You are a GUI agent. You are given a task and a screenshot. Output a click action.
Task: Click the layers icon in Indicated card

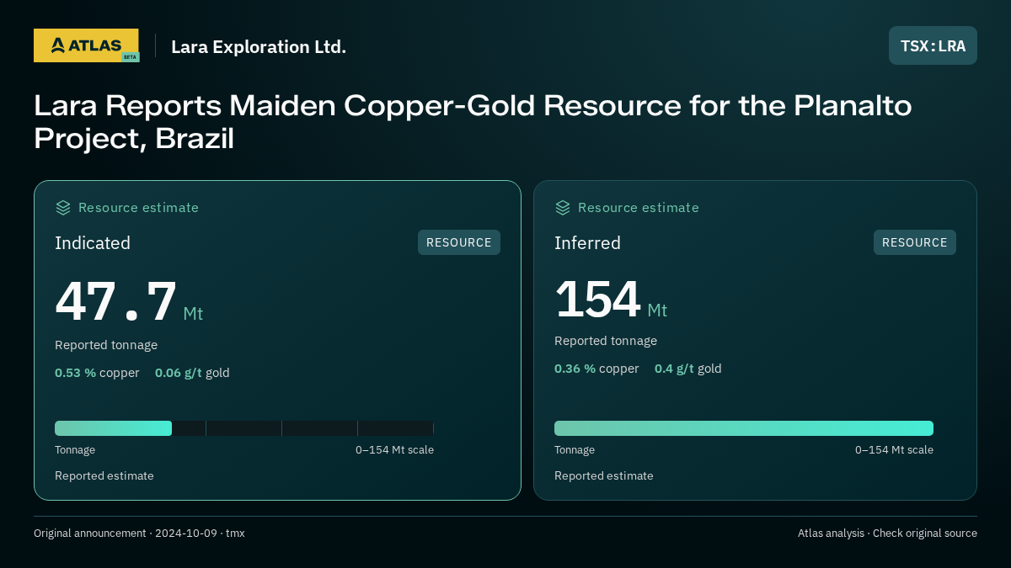tap(63, 207)
